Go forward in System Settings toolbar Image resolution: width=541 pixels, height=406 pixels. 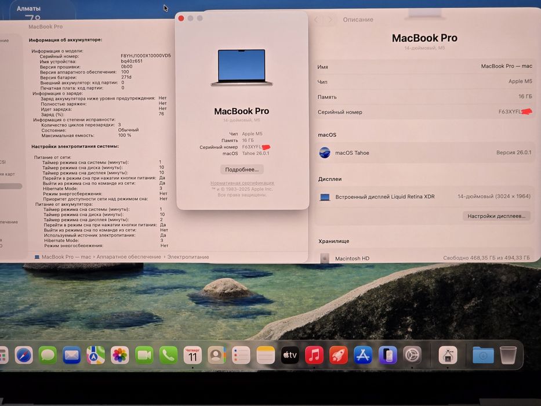tap(330, 20)
